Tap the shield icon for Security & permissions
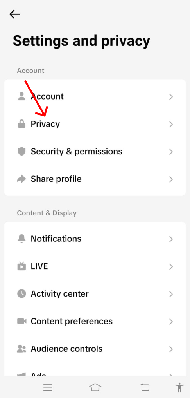The width and height of the screenshot is (190, 398). [x=22, y=152]
